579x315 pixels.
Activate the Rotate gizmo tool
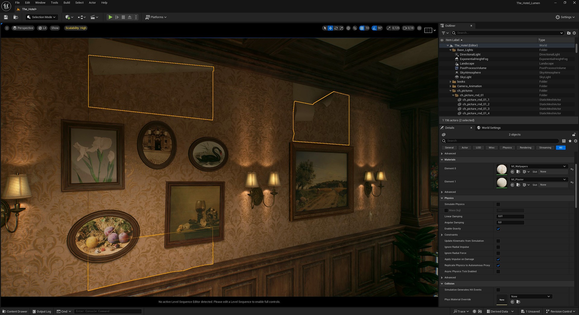pyautogui.click(x=336, y=28)
